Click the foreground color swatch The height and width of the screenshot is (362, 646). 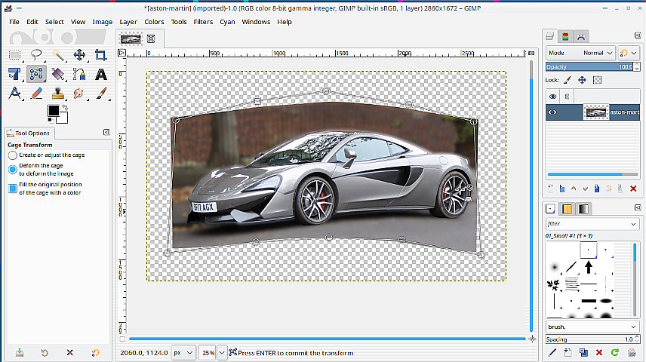[x=54, y=111]
